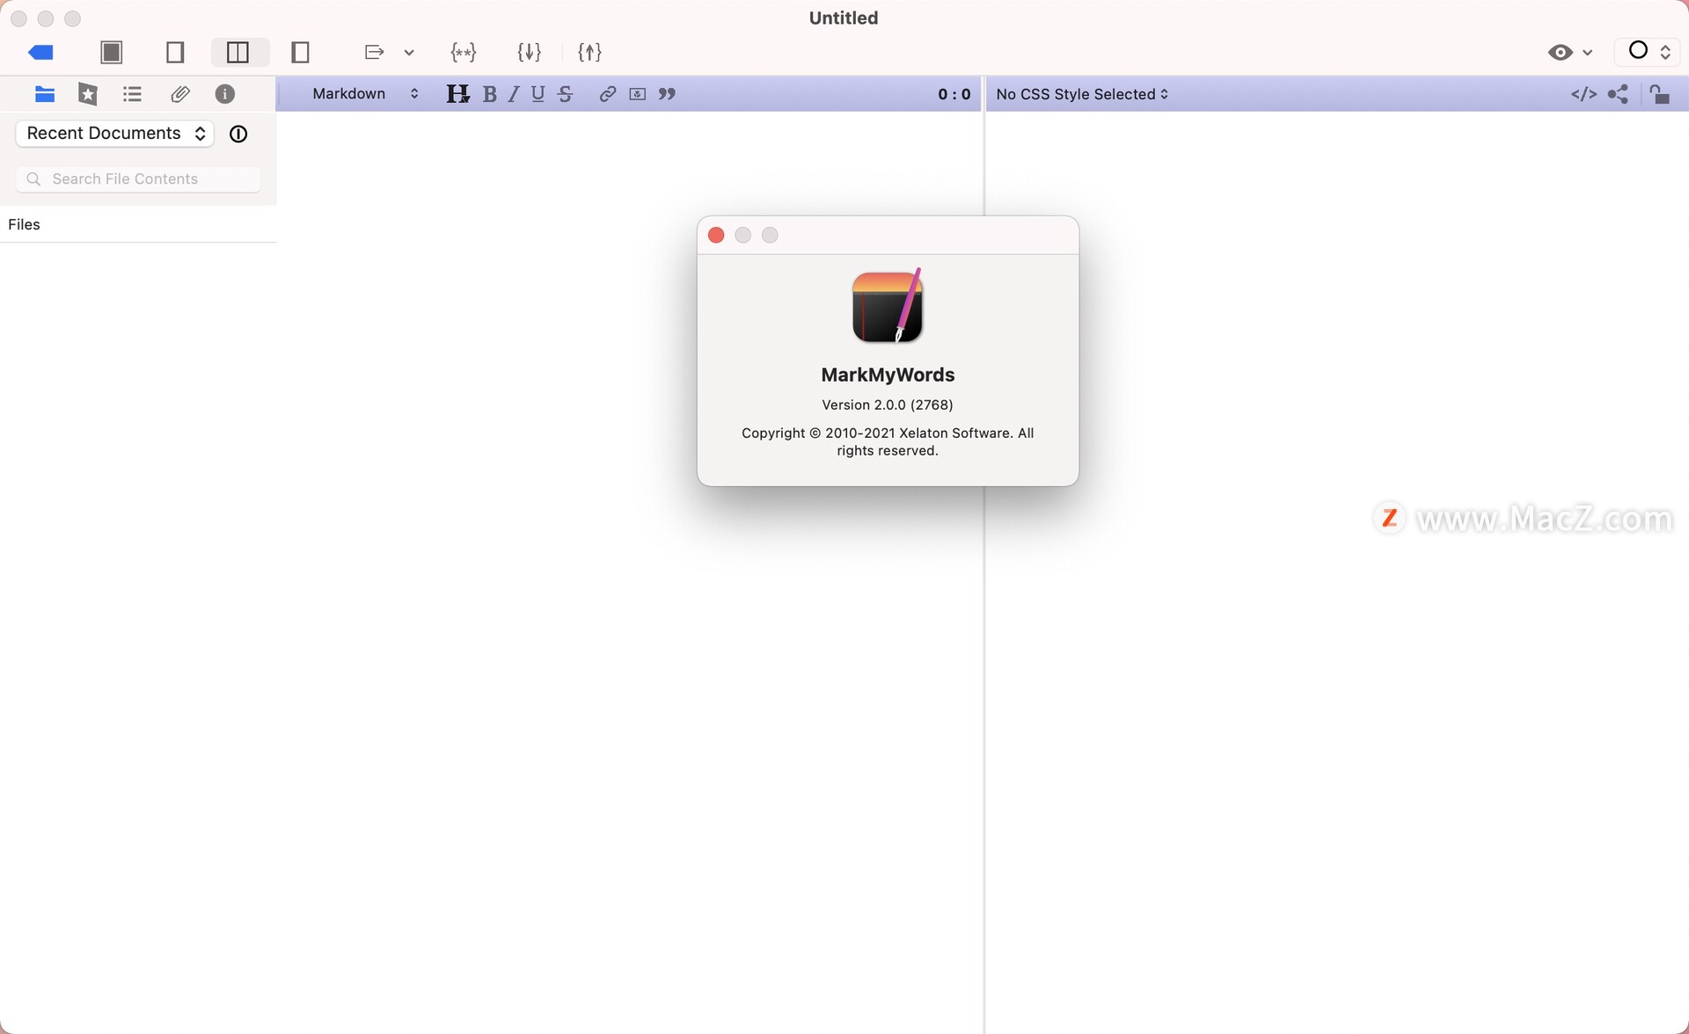Click the Version 2.0.0 (2768) text
This screenshot has width=1689, height=1034.
(888, 404)
